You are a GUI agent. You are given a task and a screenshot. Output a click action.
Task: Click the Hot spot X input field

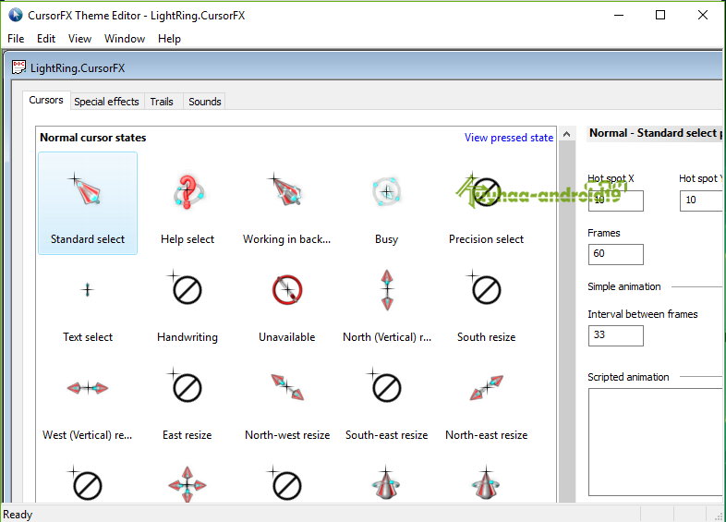click(615, 200)
